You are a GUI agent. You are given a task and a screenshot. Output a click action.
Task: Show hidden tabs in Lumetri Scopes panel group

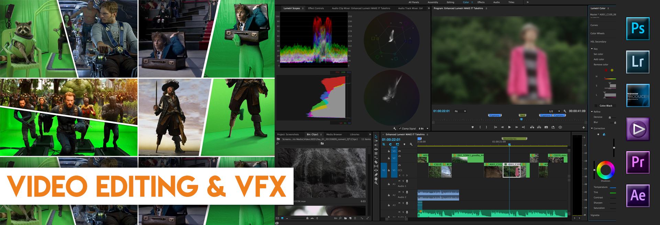tap(429, 8)
